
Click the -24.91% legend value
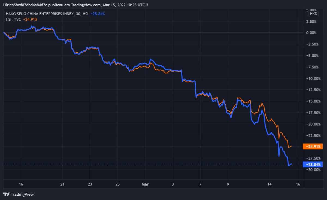pos(30,19)
